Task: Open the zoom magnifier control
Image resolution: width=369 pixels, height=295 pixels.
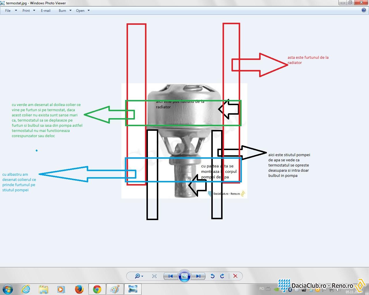Action: (x=138, y=276)
